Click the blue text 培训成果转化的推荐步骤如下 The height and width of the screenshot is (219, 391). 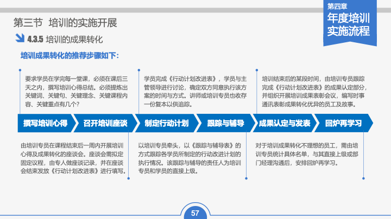[x=70, y=55]
